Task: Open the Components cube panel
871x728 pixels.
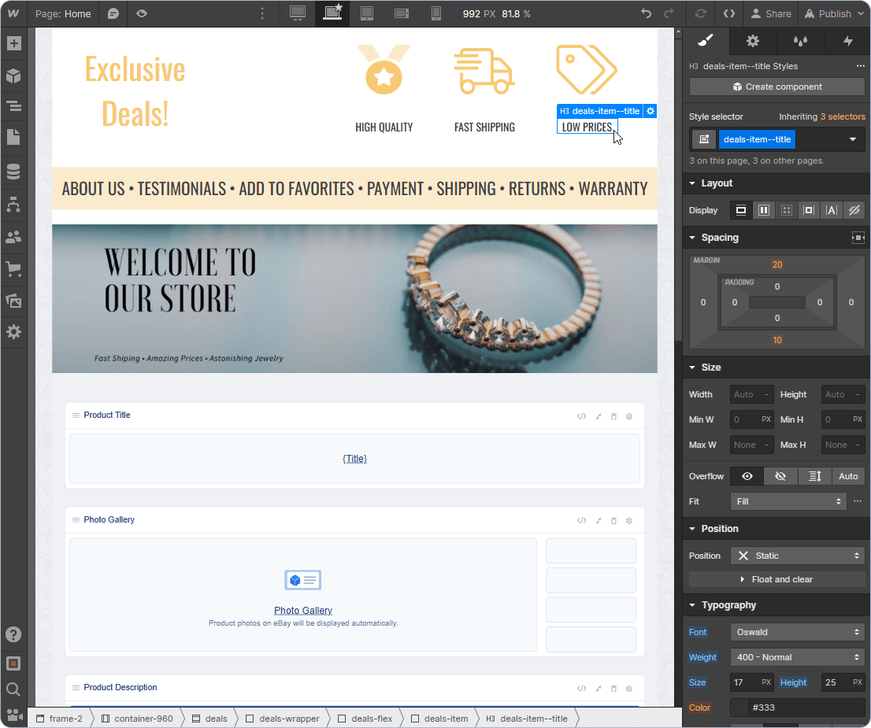Action: pos(13,76)
